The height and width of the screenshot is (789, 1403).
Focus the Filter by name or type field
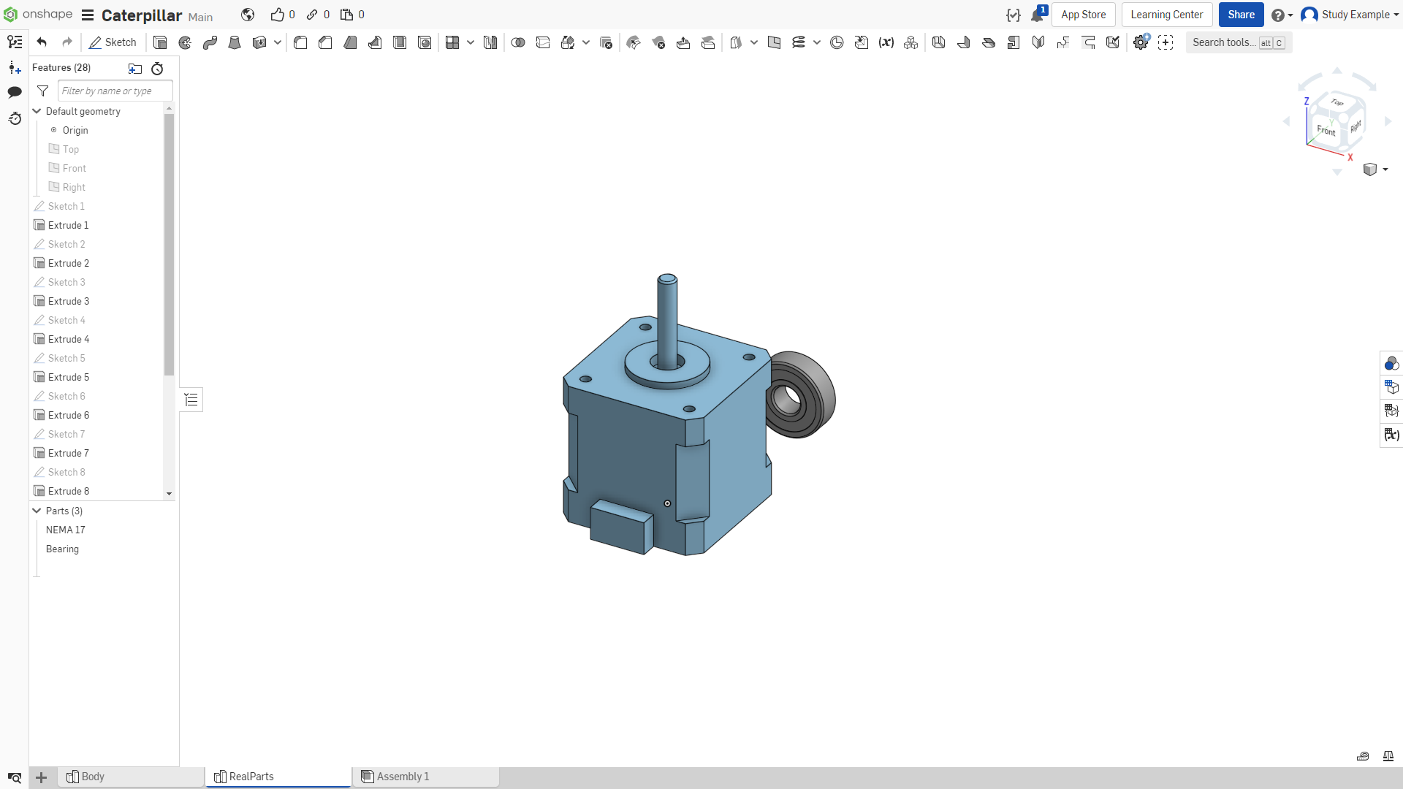tap(115, 91)
